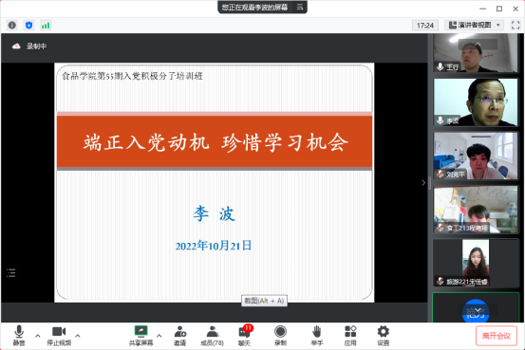Viewport: 525px width, 350px height.
Task: Toggle recording with the 录制 button
Action: 280,336
